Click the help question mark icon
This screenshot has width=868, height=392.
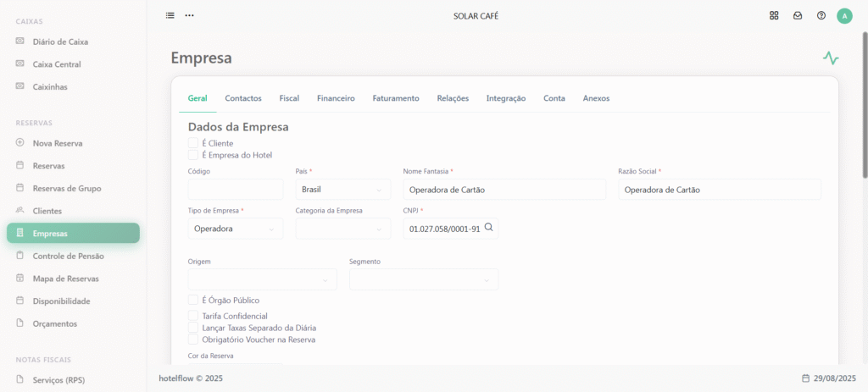821,15
